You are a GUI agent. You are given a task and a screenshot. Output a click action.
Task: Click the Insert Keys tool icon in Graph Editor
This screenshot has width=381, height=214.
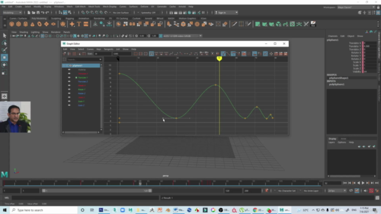[69, 53]
